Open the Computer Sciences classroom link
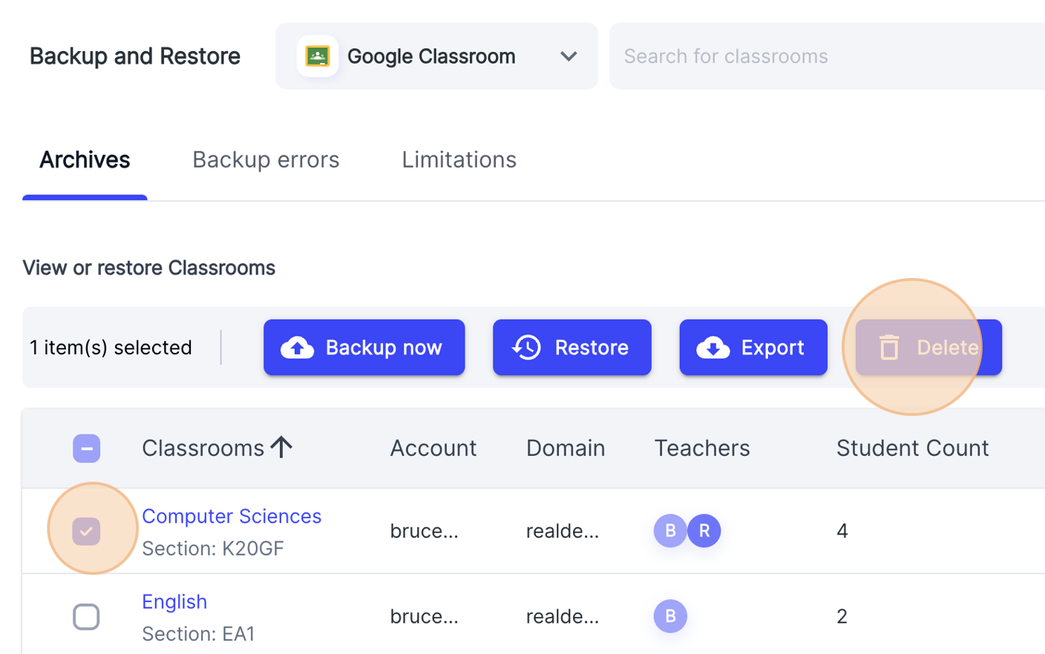This screenshot has width=1045, height=654. click(x=231, y=515)
